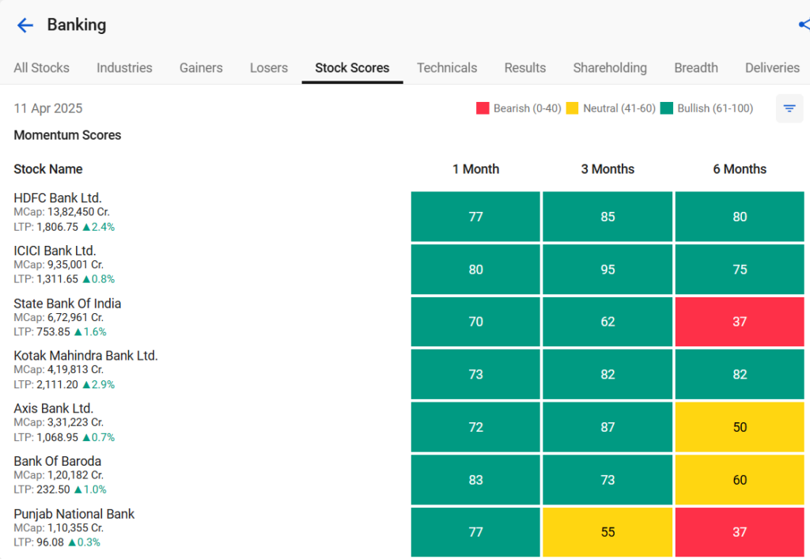Go back using the blue arrow
Screen dimensions: 810x559
click(x=25, y=25)
